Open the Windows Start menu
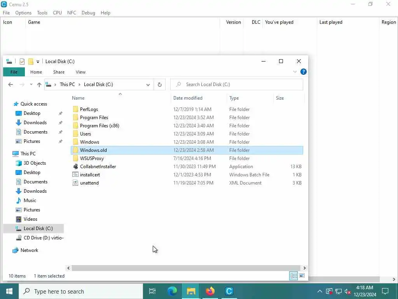398x299 pixels. click(9, 291)
